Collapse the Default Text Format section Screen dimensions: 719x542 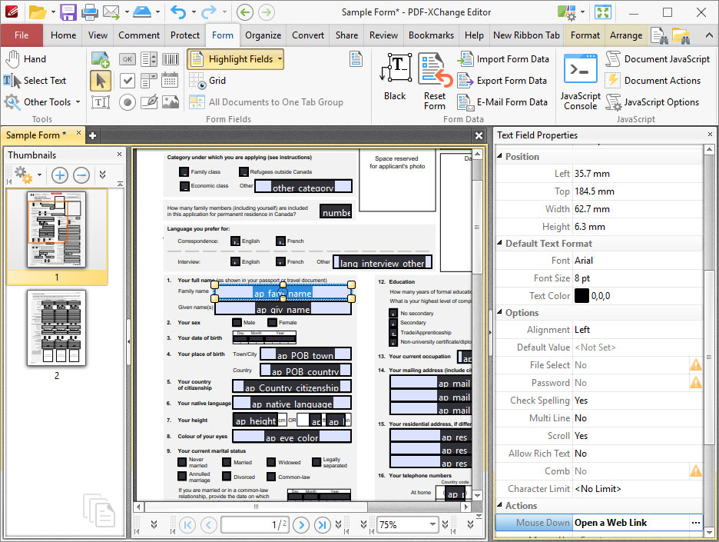click(500, 243)
